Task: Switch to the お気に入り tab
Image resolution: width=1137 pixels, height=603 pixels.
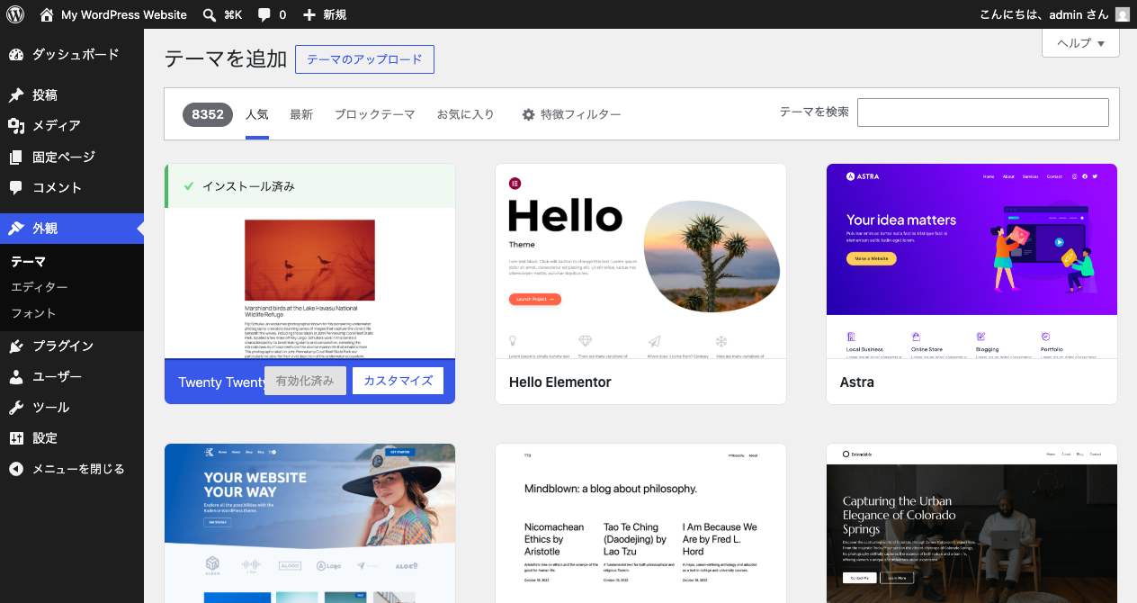Action: tap(466, 115)
